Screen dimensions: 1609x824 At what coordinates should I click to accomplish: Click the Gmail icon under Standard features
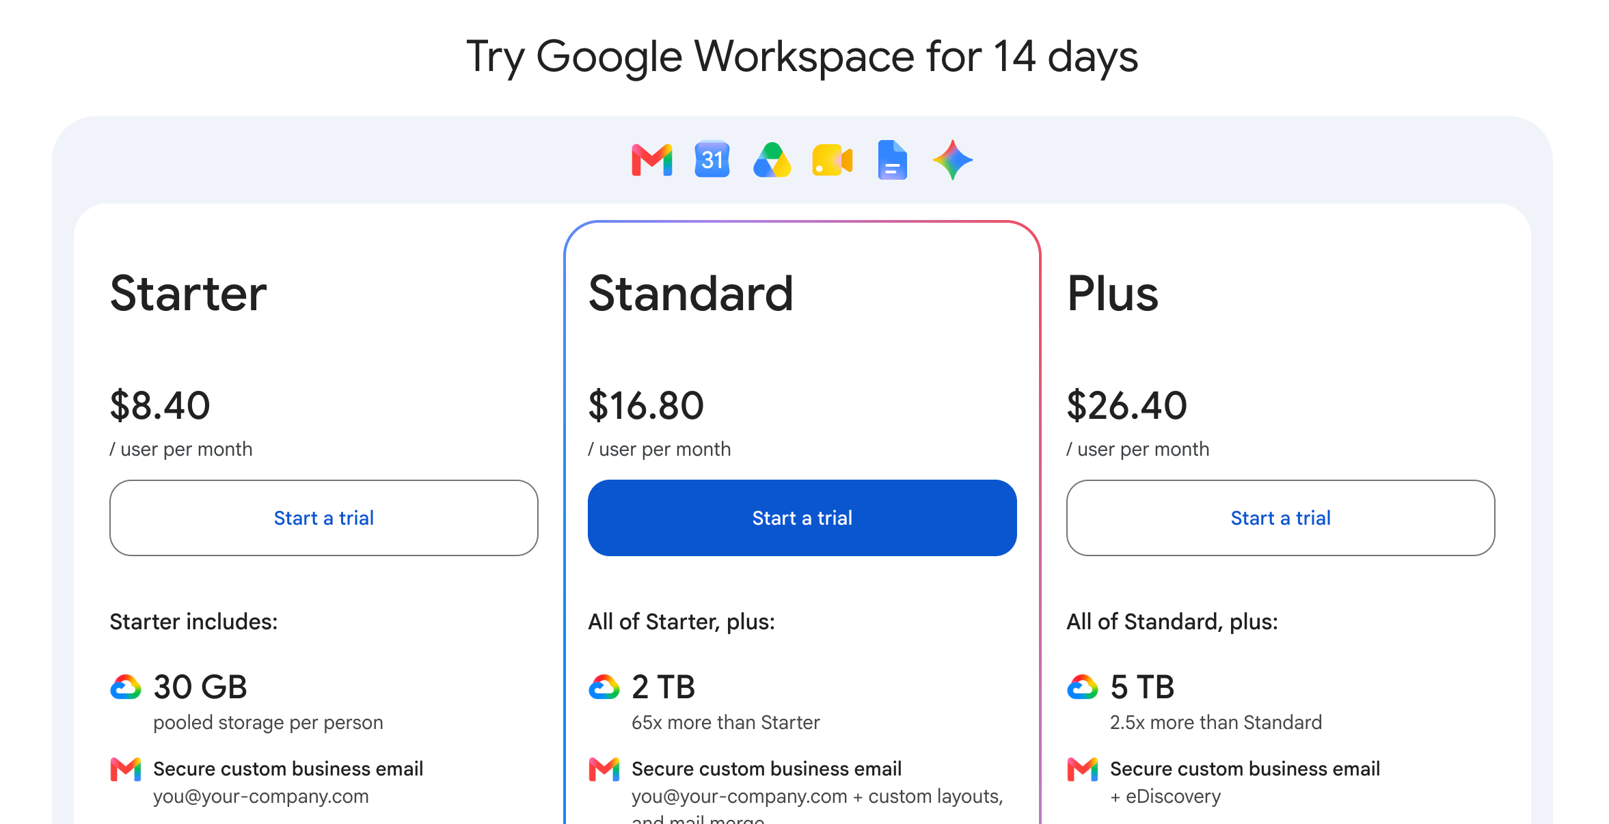[604, 769]
